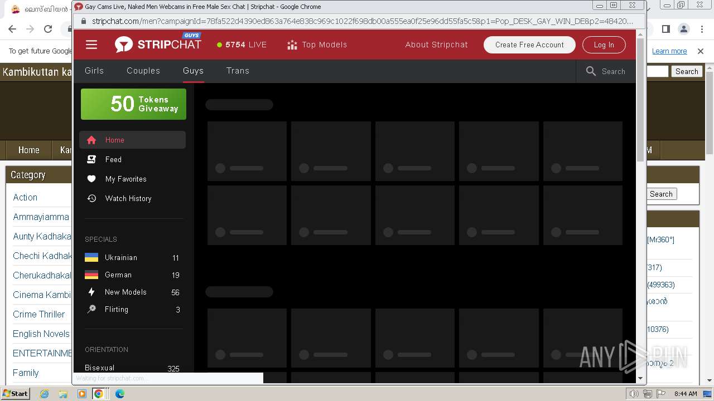This screenshot has width=714, height=401.
Task: Open Internet Explorer from taskbar
Action: (45, 394)
